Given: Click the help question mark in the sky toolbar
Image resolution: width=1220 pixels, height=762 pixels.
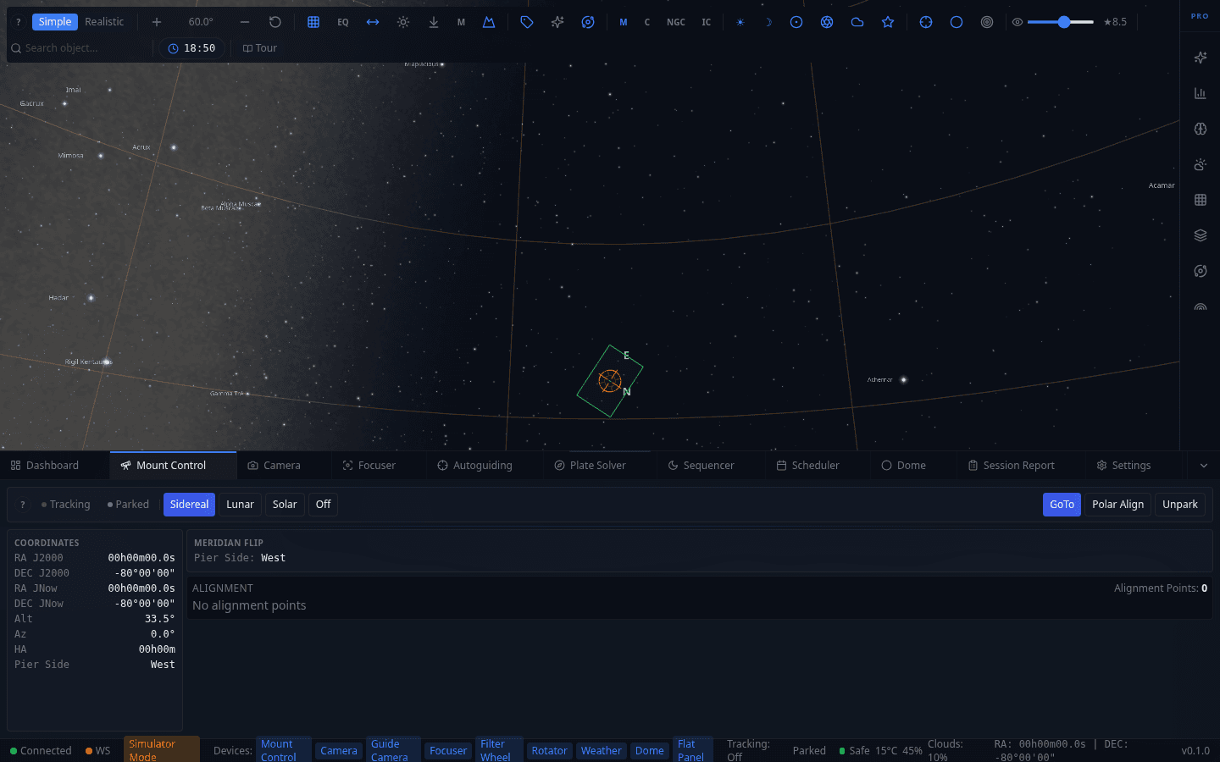Looking at the screenshot, I should (x=19, y=22).
